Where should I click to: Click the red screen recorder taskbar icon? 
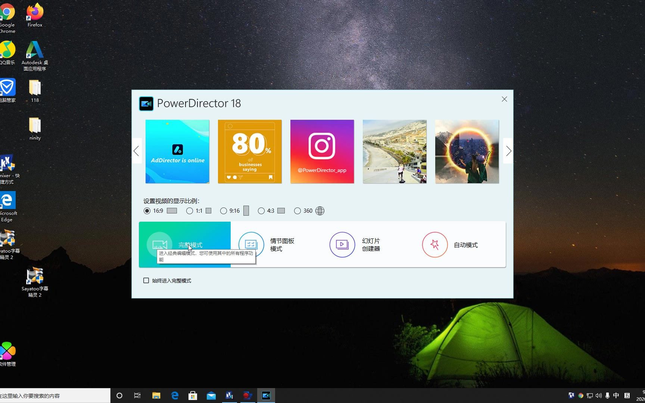[x=247, y=396]
